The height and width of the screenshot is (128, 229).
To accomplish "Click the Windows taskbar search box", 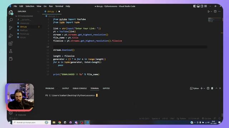I will click(31, 122).
